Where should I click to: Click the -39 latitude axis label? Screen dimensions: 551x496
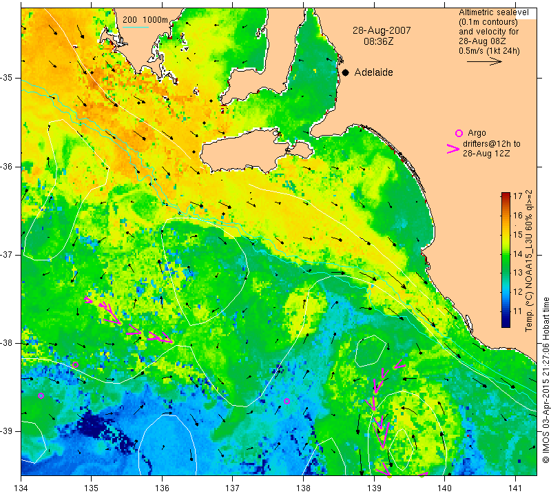7,431
